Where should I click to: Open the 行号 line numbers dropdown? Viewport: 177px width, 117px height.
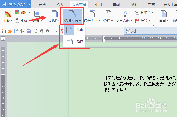(x=142, y=21)
